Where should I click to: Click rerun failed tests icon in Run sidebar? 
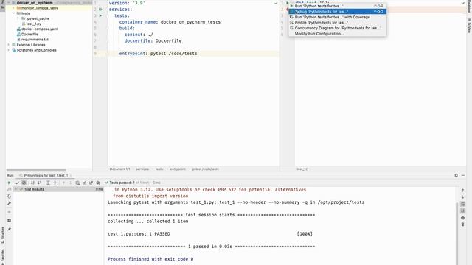pyautogui.click(x=9, y=190)
